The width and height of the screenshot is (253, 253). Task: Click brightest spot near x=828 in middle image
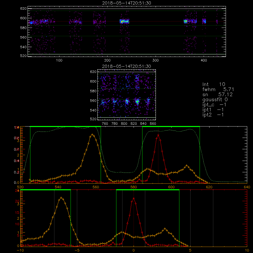coord(137,102)
